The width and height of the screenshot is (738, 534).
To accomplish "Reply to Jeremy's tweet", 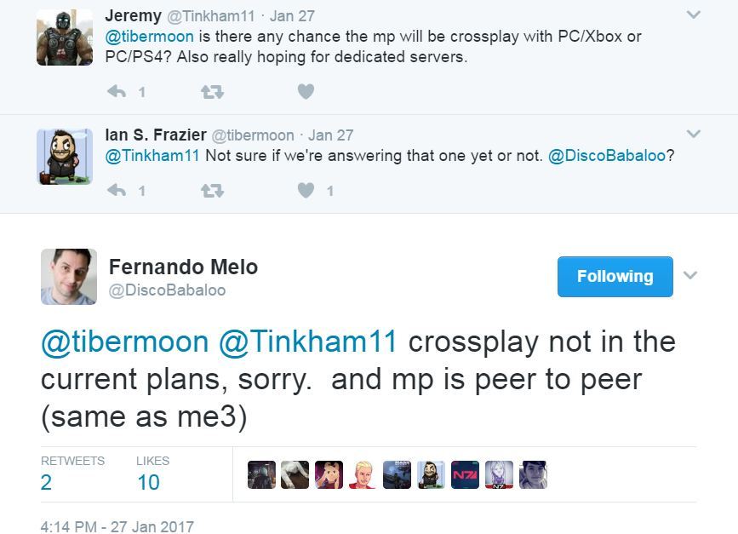I will point(117,91).
